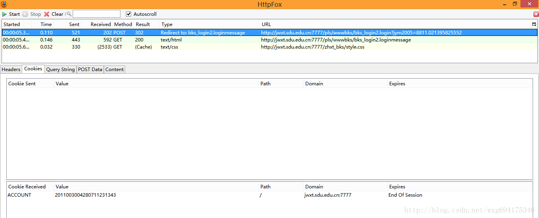Screen dimensions: 539x218
Task: Switch to the POST Data tab
Action: (x=90, y=69)
